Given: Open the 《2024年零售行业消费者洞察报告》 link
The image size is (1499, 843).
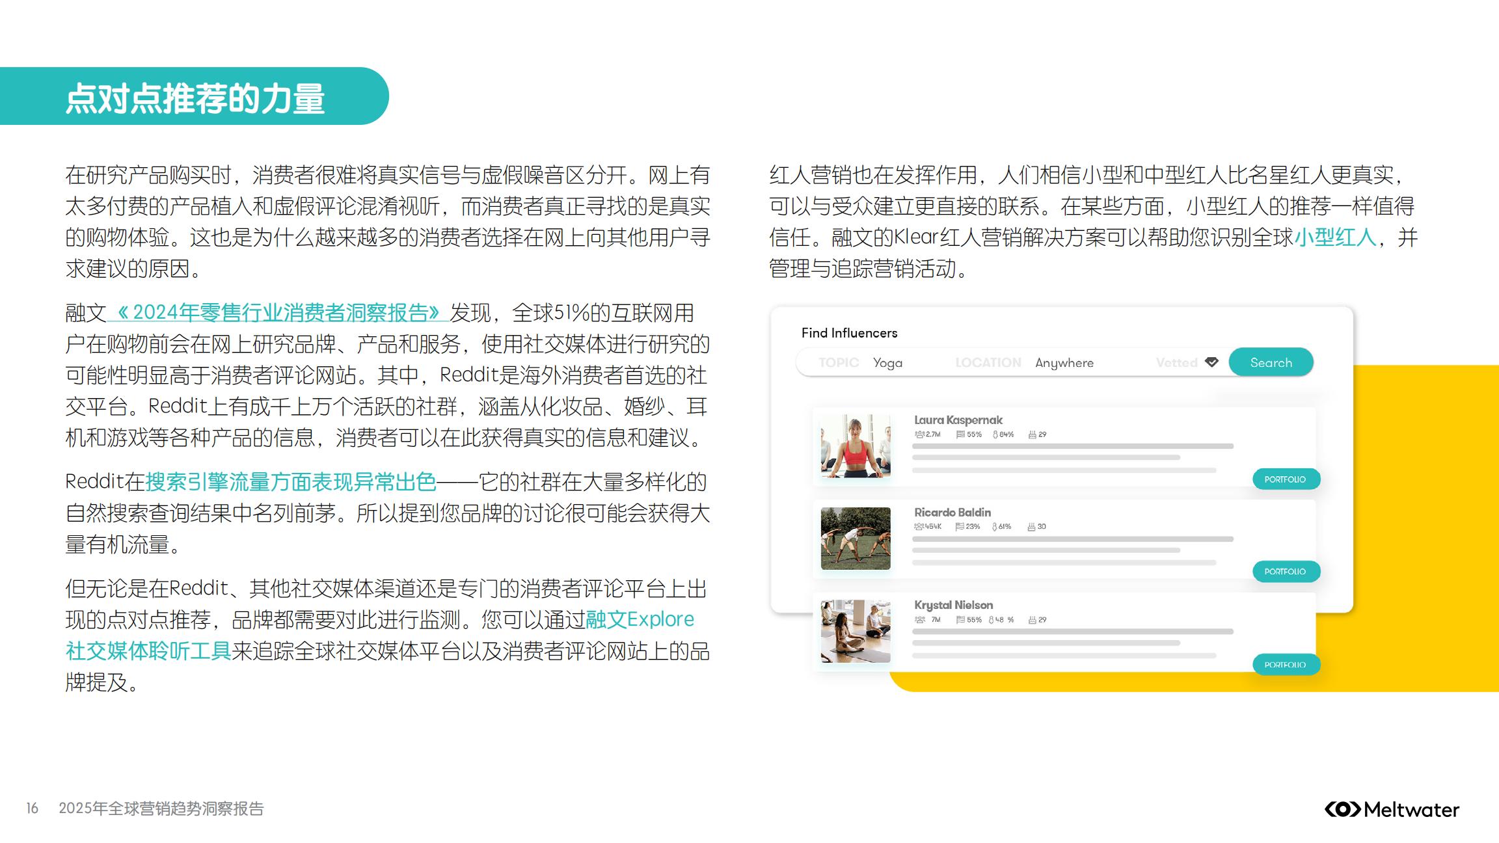Looking at the screenshot, I should point(278,313).
